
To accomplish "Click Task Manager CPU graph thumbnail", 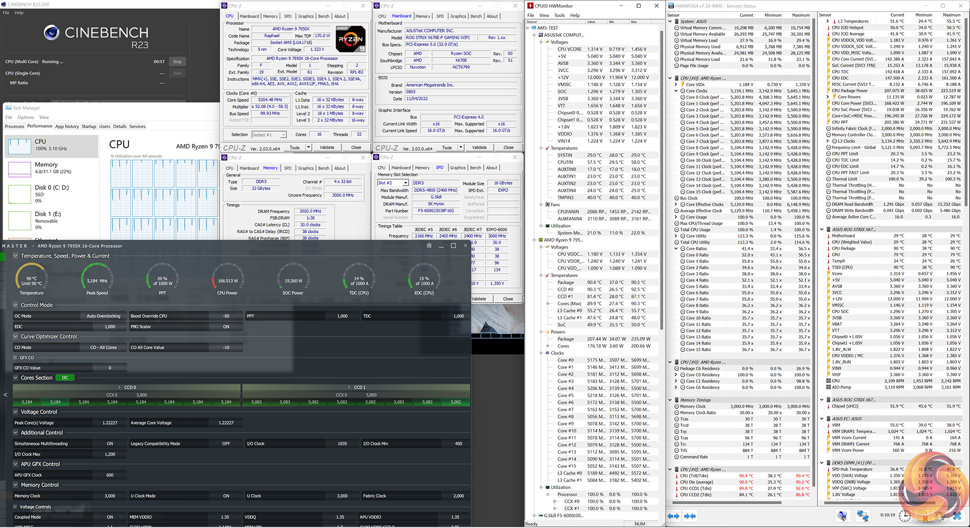I will (x=19, y=146).
